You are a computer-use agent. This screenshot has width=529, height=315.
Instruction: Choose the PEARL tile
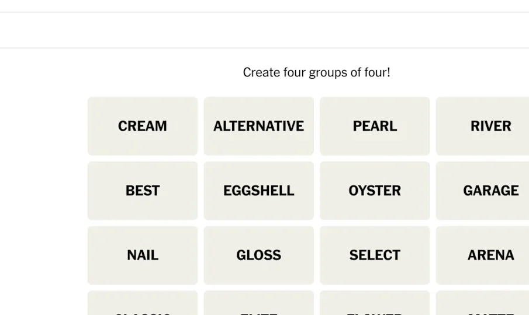(x=375, y=126)
